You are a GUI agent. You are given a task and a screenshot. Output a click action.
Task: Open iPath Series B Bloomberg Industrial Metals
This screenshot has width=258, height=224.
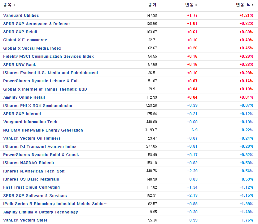[x=55, y=204]
